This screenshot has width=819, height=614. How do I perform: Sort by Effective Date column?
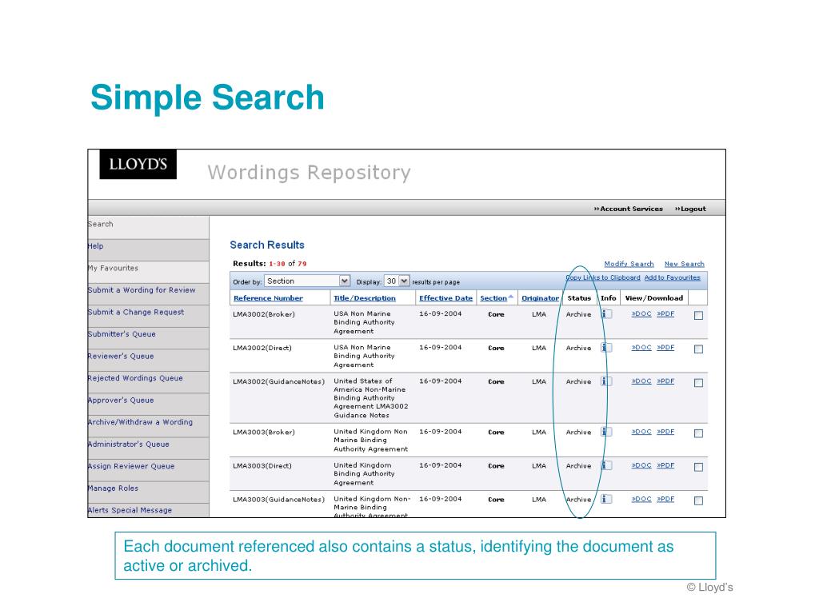tap(445, 298)
